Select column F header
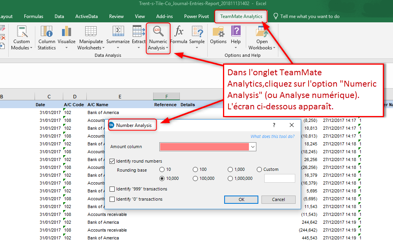The height and width of the screenshot is (241, 393). pyautogui.click(x=166, y=97)
